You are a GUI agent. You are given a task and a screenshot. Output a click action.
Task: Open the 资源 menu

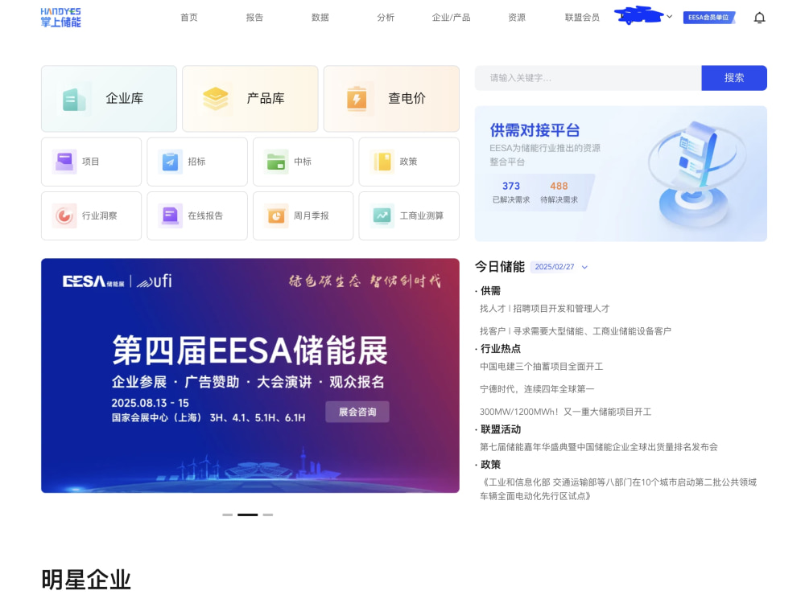tap(517, 18)
